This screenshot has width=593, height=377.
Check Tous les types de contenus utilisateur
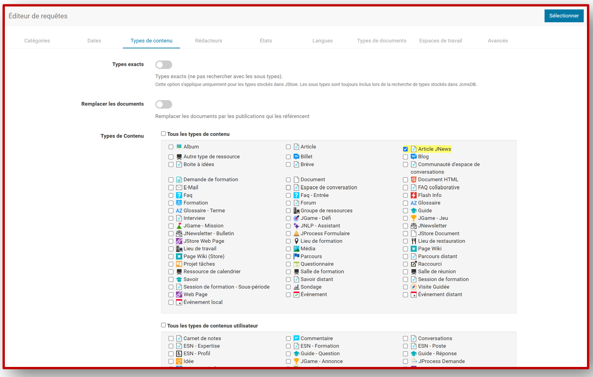[163, 325]
